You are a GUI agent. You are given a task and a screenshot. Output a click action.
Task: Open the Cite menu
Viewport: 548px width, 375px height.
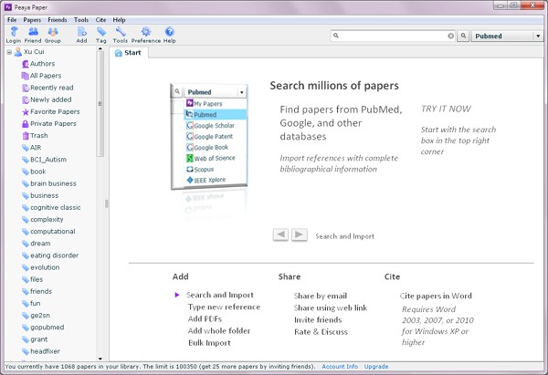[100, 20]
